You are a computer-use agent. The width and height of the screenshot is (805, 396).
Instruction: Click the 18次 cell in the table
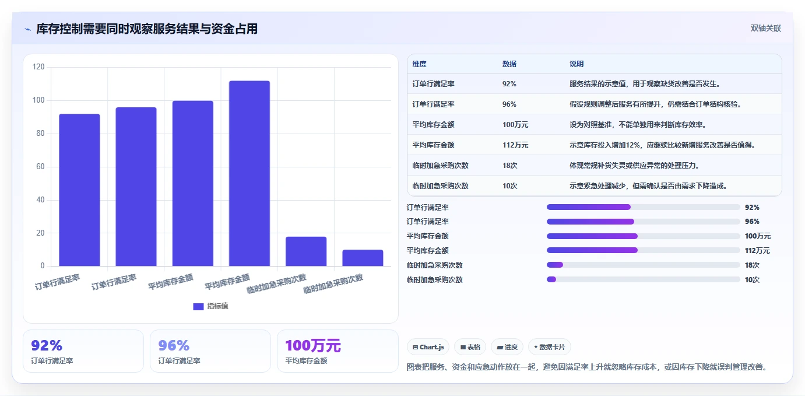(x=509, y=166)
